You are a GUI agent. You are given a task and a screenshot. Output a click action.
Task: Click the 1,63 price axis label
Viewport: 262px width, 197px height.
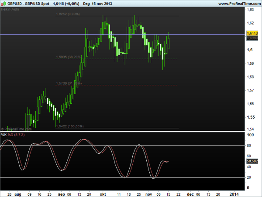pos(250,10)
